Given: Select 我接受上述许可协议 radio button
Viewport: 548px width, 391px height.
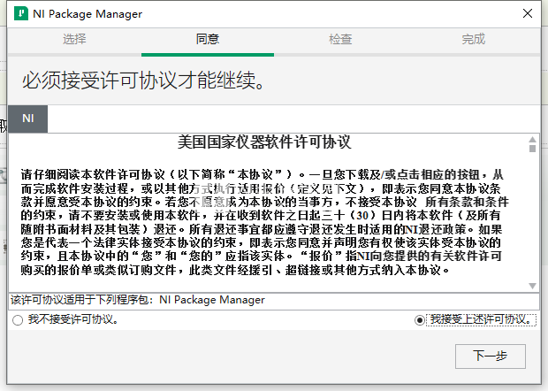Looking at the screenshot, I should pos(419,319).
